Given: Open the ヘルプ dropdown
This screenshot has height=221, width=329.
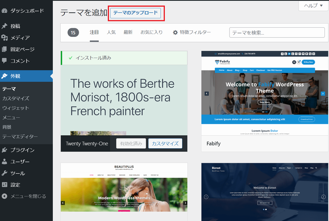Looking at the screenshot, I should coord(313,5).
